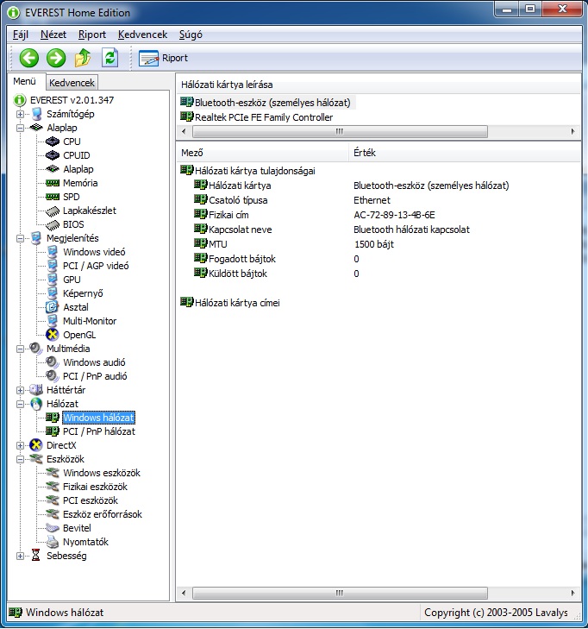Click the EVEREST v2.01.347 root info icon
This screenshot has height=629, width=588.
pos(20,100)
